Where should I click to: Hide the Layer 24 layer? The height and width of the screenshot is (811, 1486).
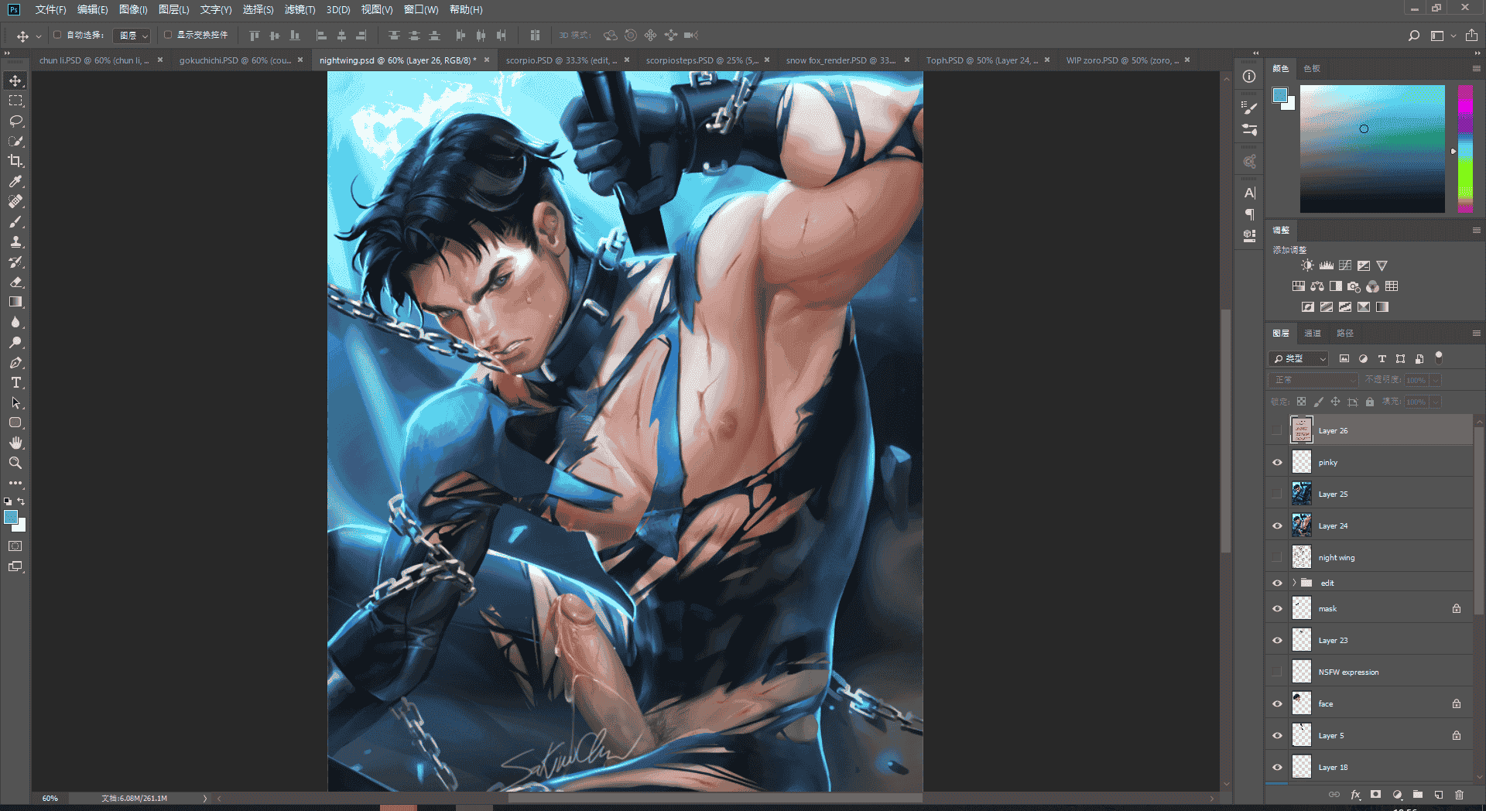[1277, 525]
